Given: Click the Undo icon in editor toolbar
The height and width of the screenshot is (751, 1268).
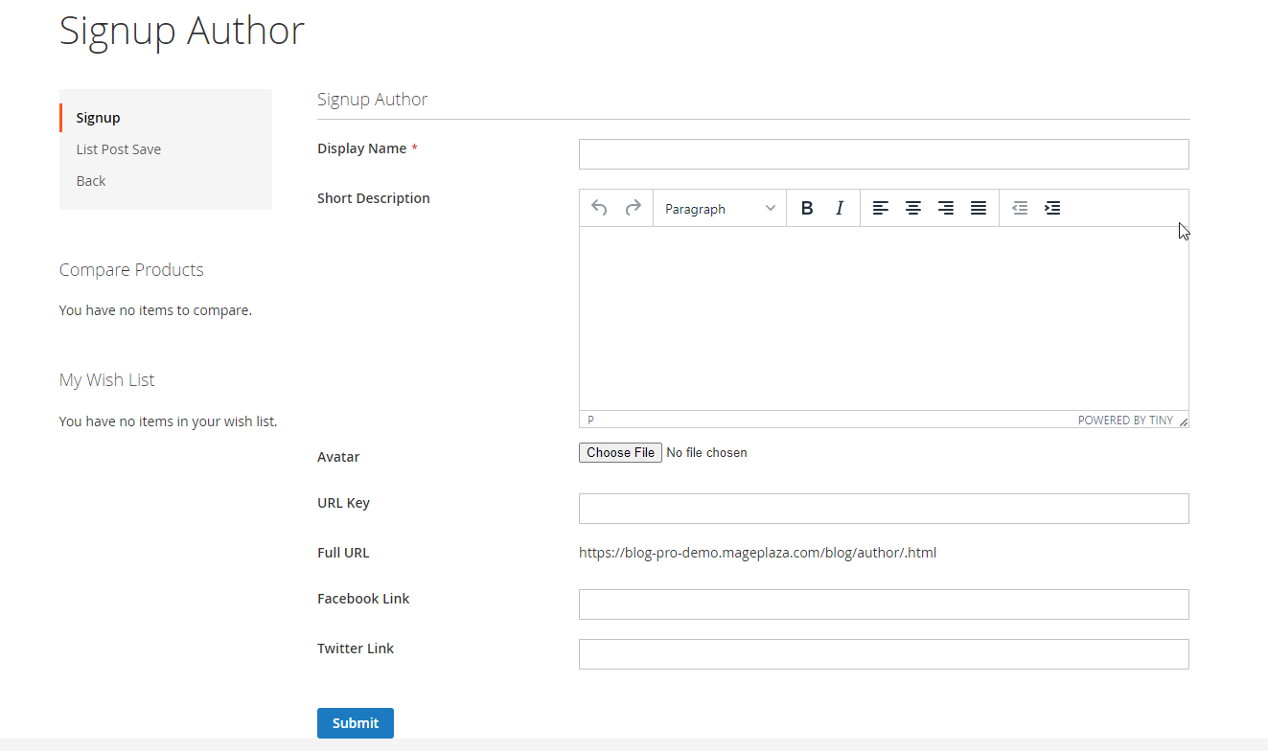Looking at the screenshot, I should coord(599,208).
